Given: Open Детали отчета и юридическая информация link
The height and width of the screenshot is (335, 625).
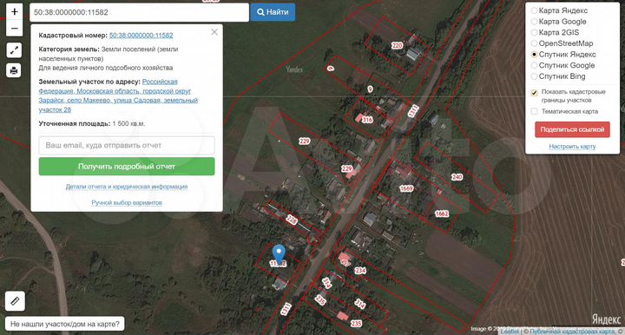Looking at the screenshot, I should (127, 187).
